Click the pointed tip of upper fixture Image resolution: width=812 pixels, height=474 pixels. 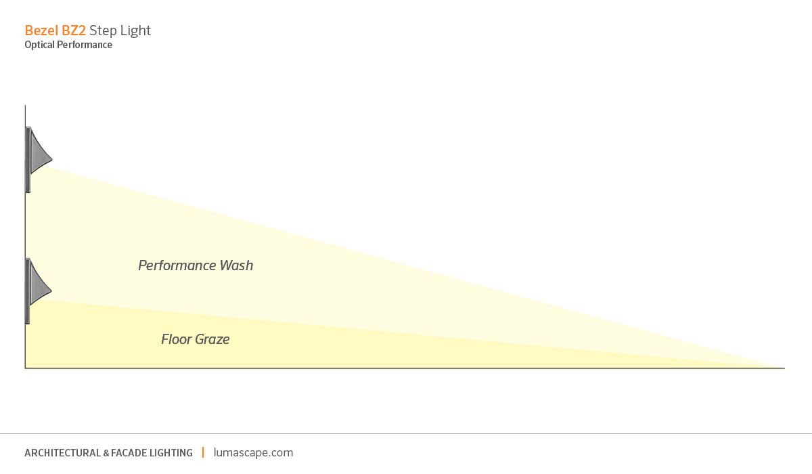coord(50,159)
